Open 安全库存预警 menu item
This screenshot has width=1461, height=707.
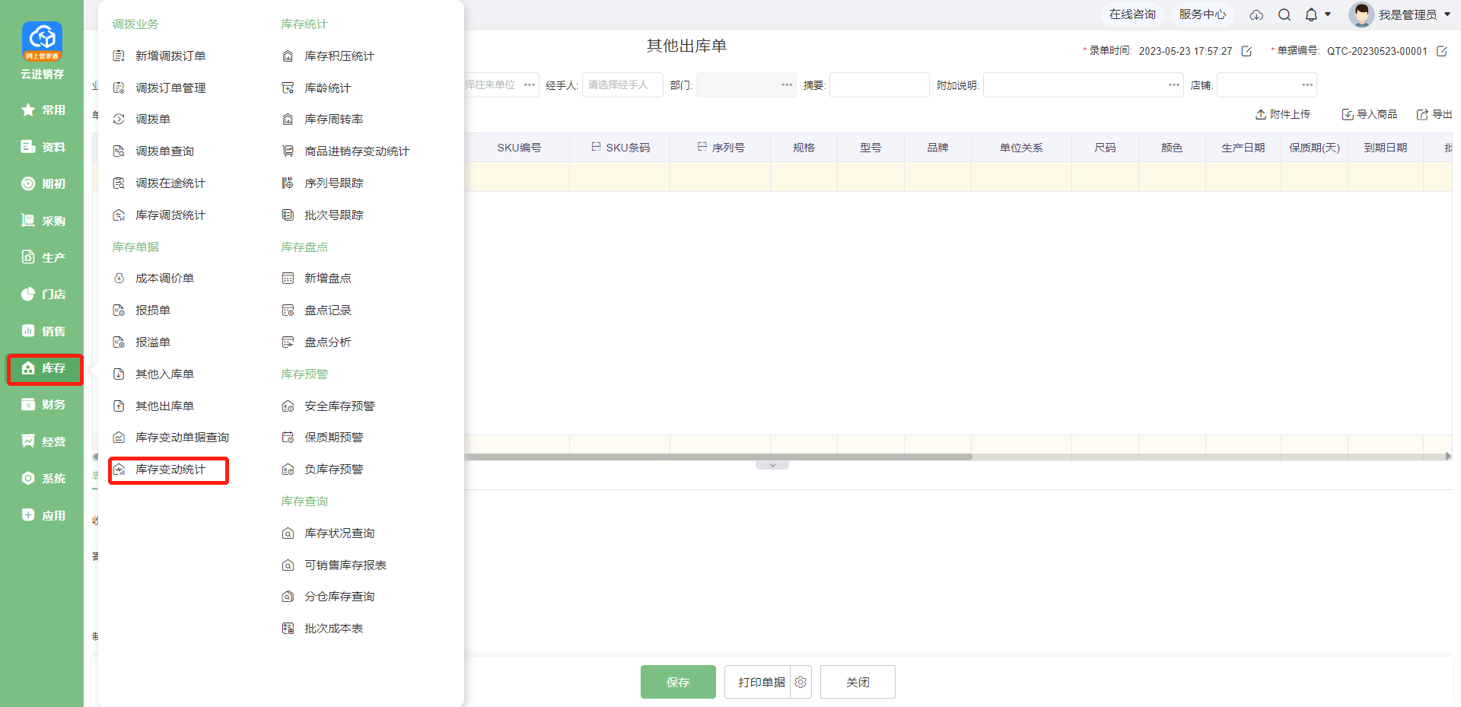pos(329,406)
